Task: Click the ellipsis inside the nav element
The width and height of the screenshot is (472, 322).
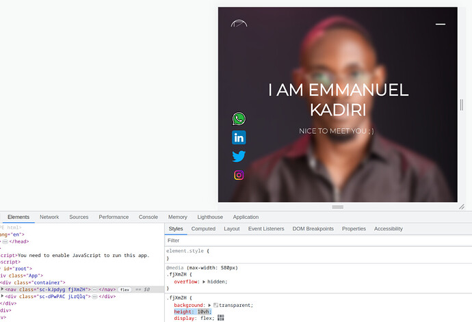Action: [x=94, y=289]
